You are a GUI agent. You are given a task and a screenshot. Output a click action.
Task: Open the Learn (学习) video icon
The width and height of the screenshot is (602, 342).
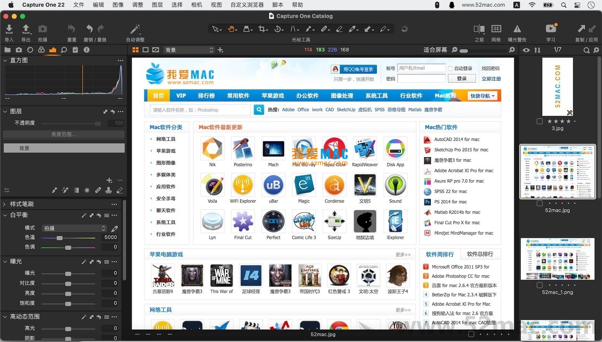(x=551, y=28)
